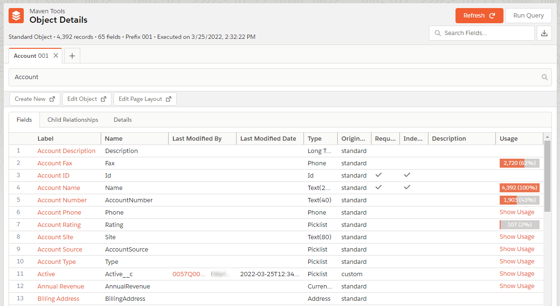The width and height of the screenshot is (560, 306).
Task: Open the Account Name field link
Action: [x=58, y=188]
